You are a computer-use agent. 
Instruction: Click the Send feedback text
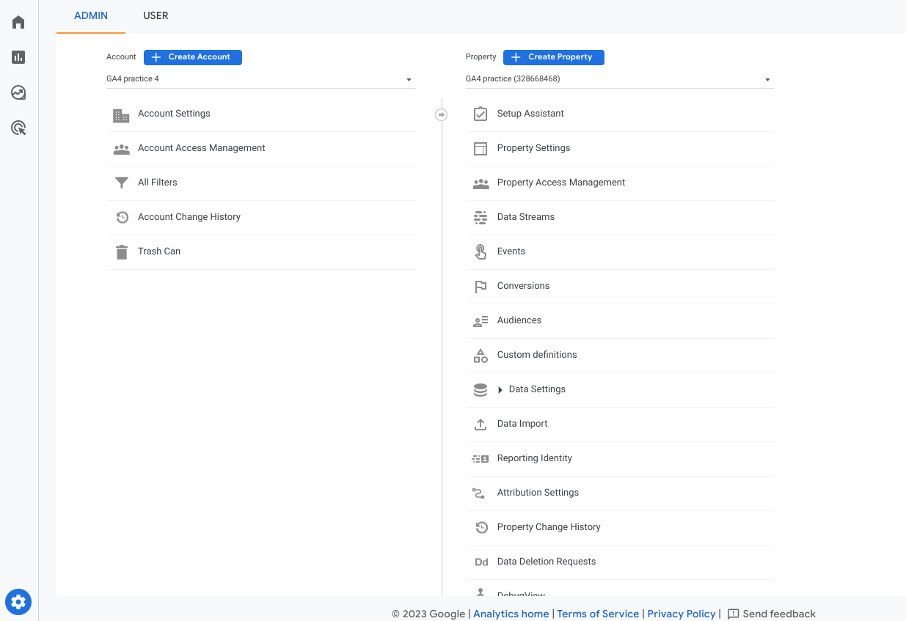[x=779, y=614]
